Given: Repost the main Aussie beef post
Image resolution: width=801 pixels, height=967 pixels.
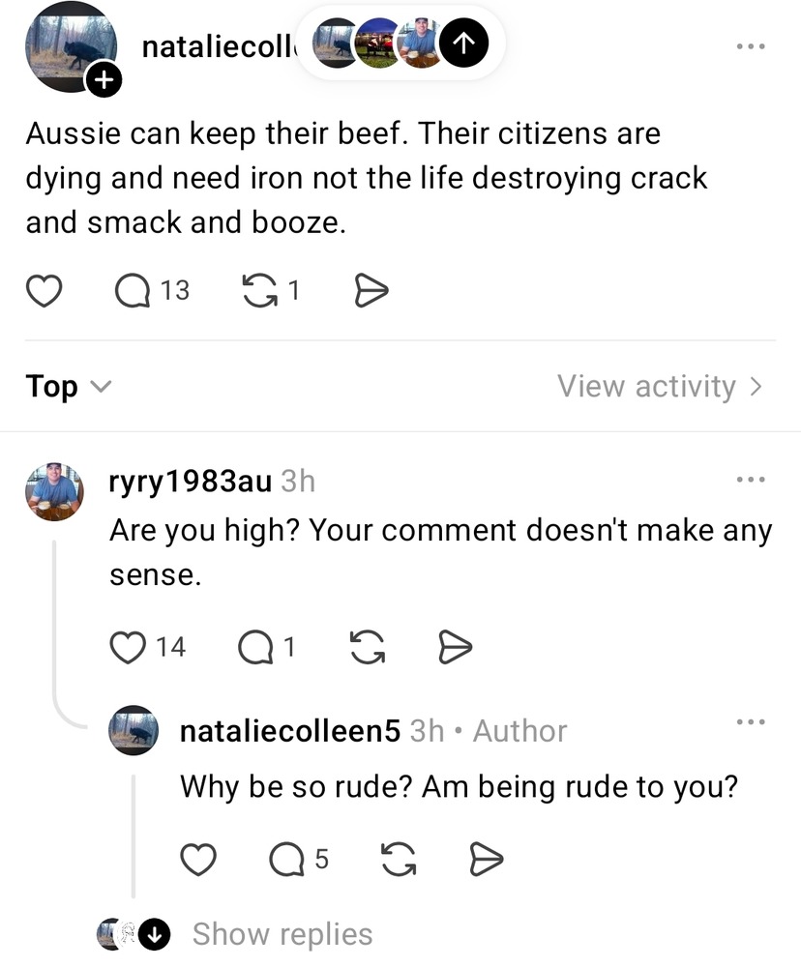Looking at the screenshot, I should 270,291.
